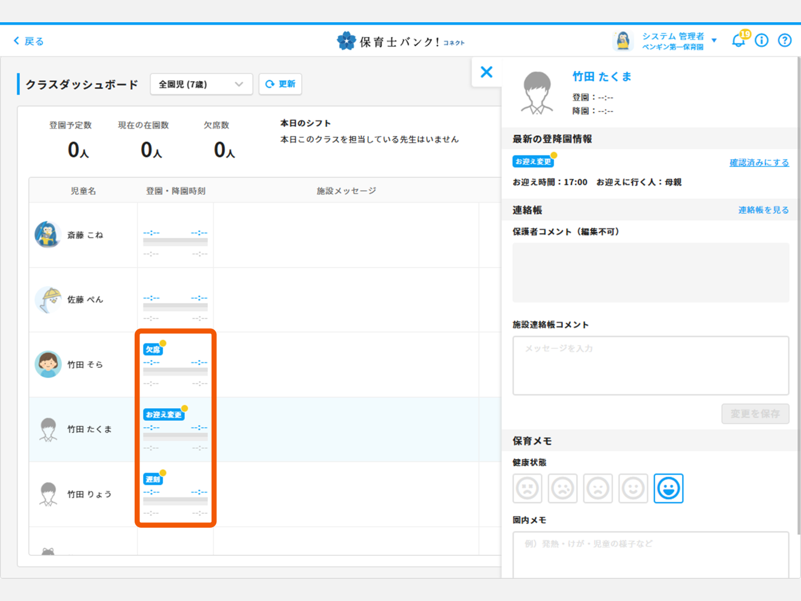Open the help question mark icon
This screenshot has height=601, width=801.
[x=784, y=41]
